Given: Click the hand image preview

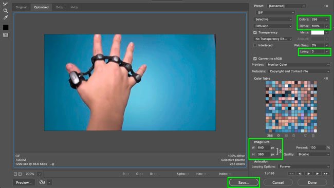Looking at the screenshot, I should pos(130,82).
